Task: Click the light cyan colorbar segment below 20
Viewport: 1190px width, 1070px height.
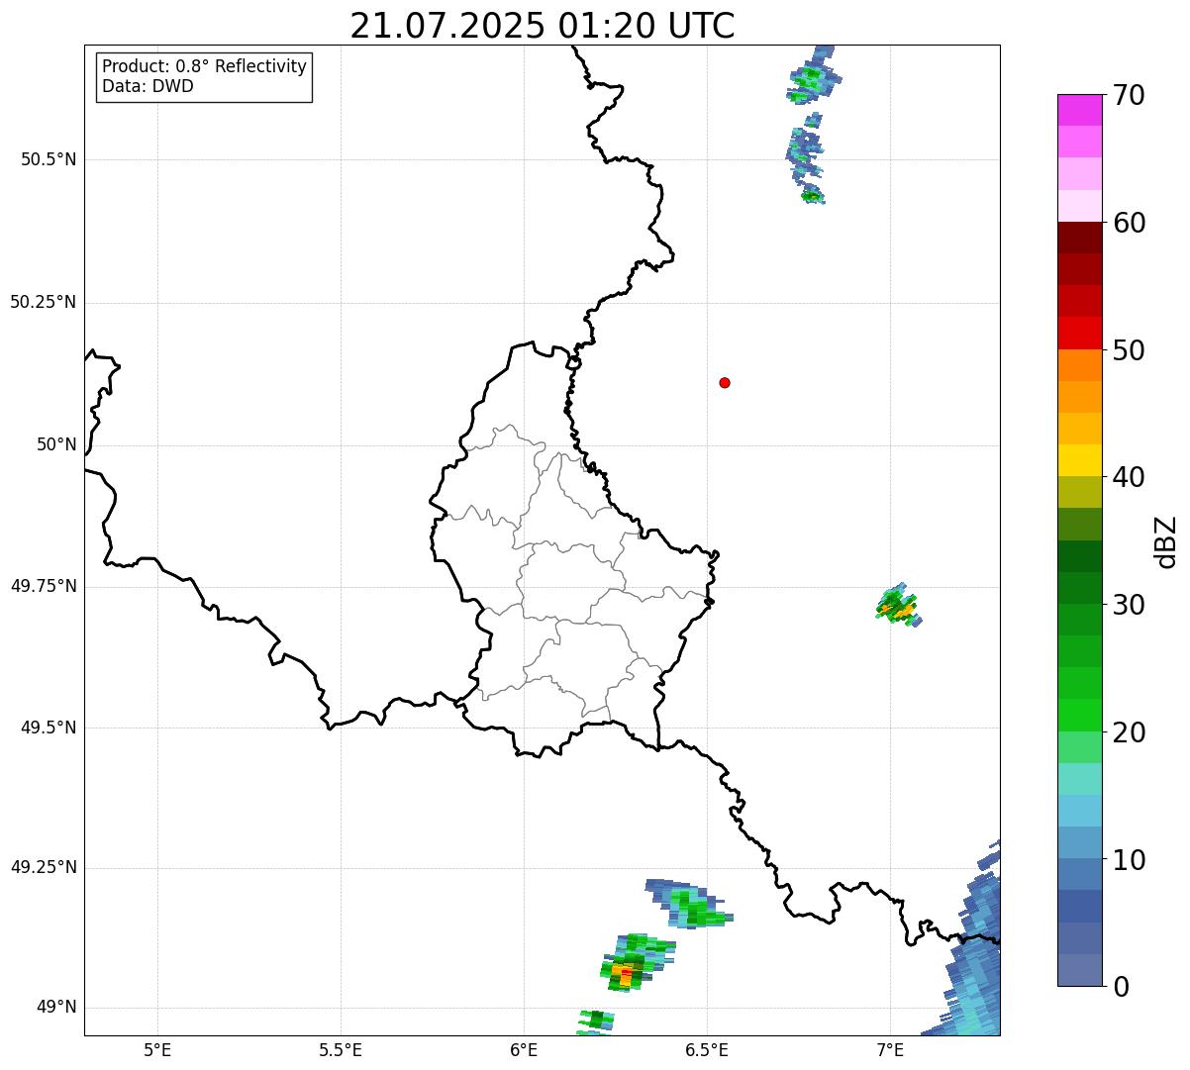Action: pos(1079,779)
